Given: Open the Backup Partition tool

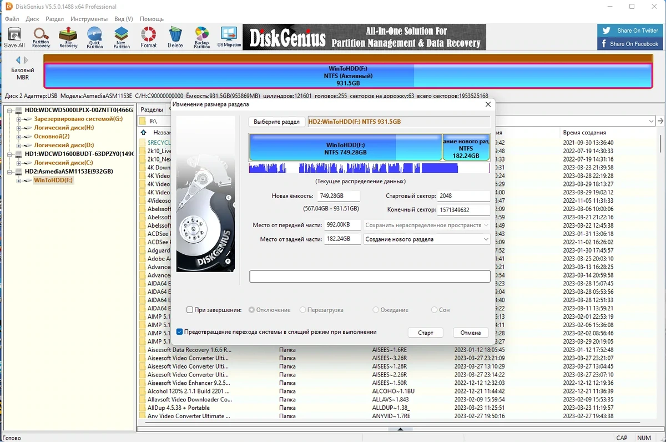Looking at the screenshot, I should (x=202, y=37).
